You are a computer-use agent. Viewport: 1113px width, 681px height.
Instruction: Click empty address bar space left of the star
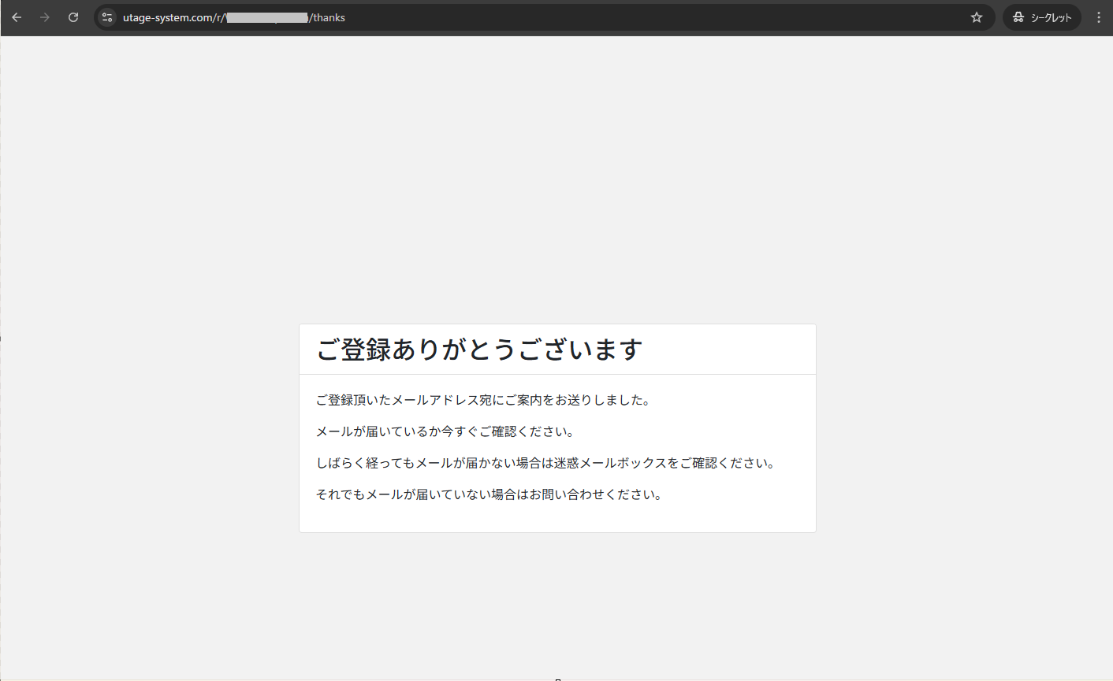click(x=654, y=17)
